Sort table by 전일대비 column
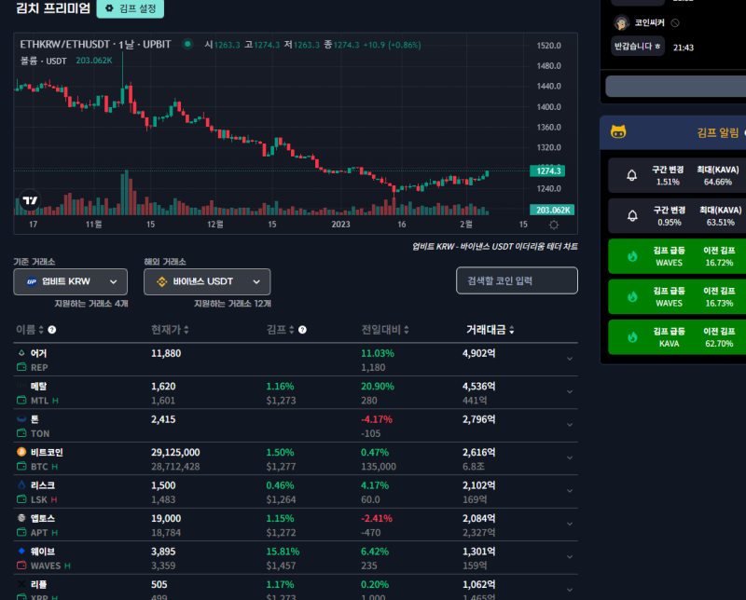 click(385, 330)
